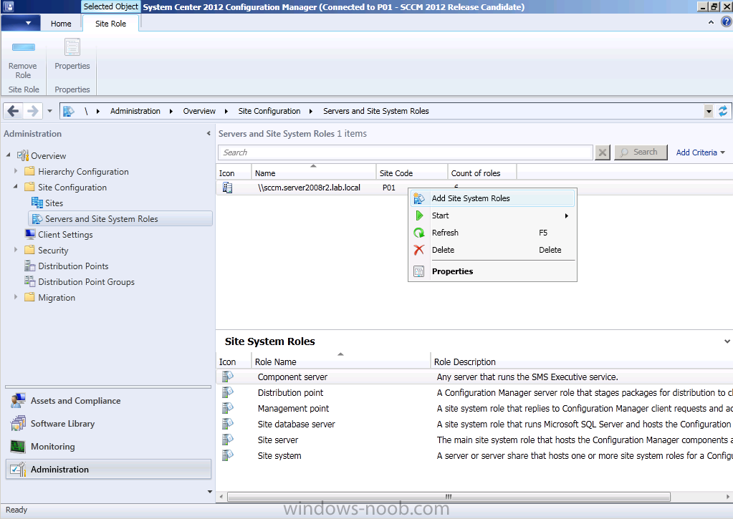Screen dimensions: 733x519
Task: Click Administration breadcrumb in address bar
Action: (135, 111)
